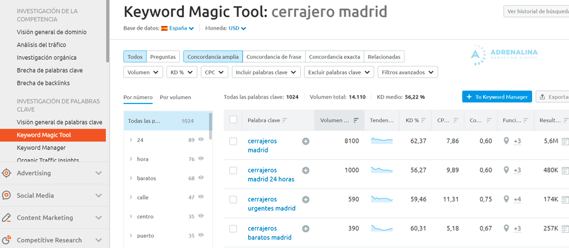Expand the 'centro' keyword group
Viewport: 569px width, 248px height.
coord(131,217)
